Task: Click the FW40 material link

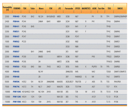Action: [x=16, y=17]
